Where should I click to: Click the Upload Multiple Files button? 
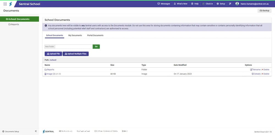[76, 54]
